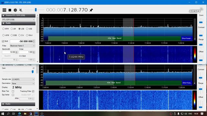This screenshot has height=116, width=207.
Task: Click the tray microphone icon
Action: coord(178,114)
